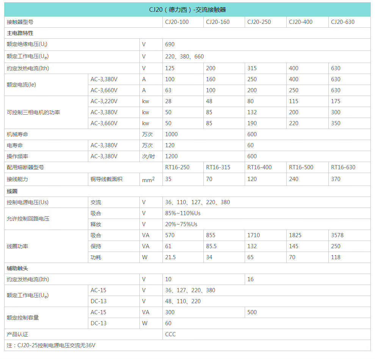Click the 'CJ20-160' model column header

218,22
